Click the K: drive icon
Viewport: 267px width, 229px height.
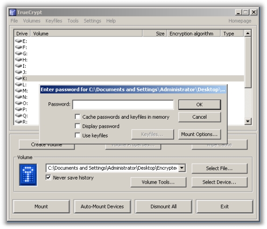[18, 78]
